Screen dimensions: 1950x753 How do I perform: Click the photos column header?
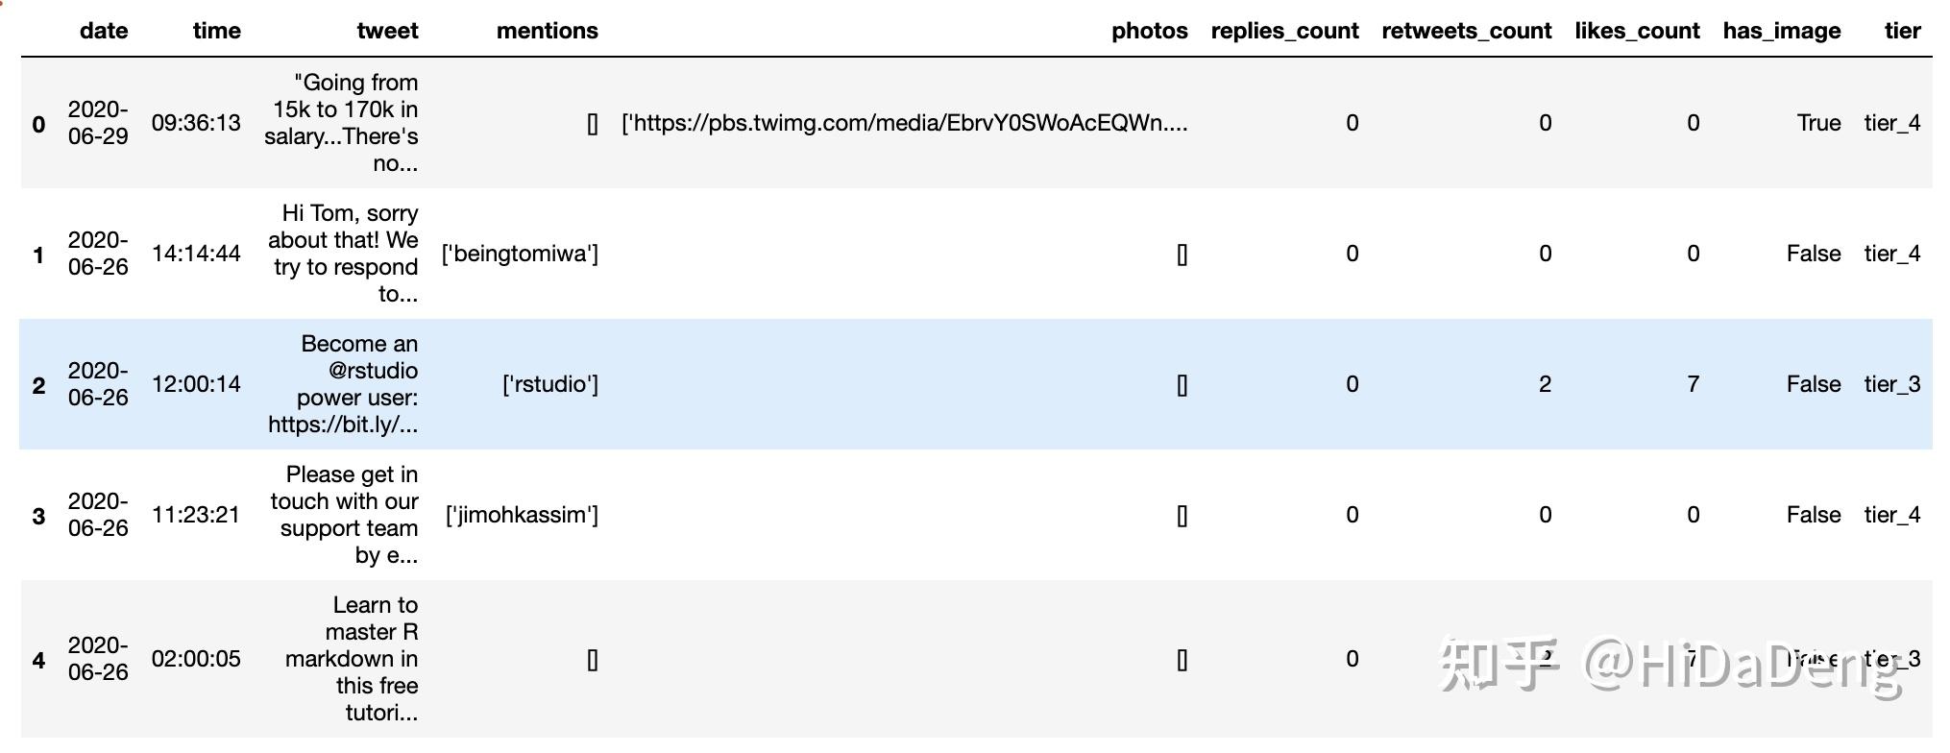click(1150, 31)
